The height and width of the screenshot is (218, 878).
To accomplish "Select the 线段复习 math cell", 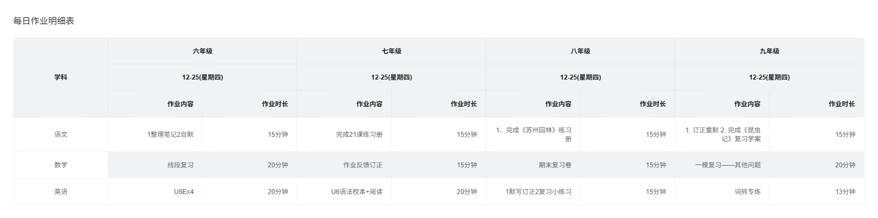I will 180,165.
